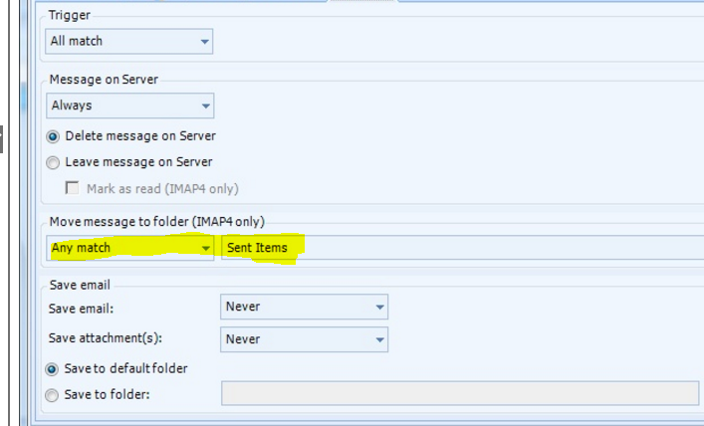Enable Mark as read (IMAP4 only) checkbox

coord(72,188)
